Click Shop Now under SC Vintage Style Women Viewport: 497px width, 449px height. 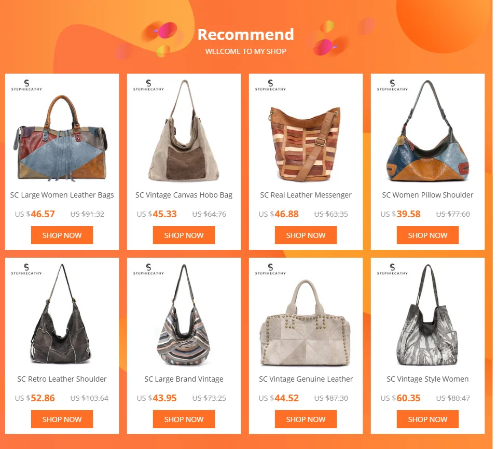click(x=427, y=419)
